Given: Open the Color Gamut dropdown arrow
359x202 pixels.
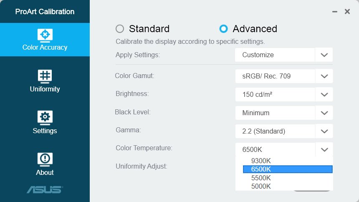Looking at the screenshot, I should point(324,76).
